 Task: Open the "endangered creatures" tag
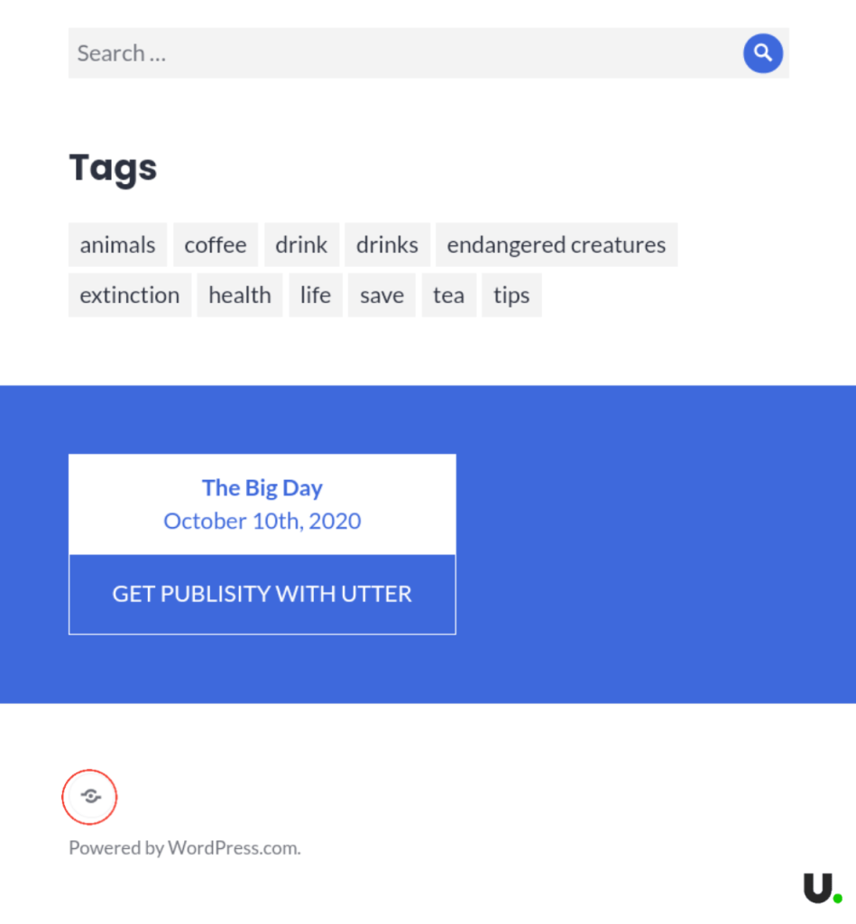(x=556, y=245)
